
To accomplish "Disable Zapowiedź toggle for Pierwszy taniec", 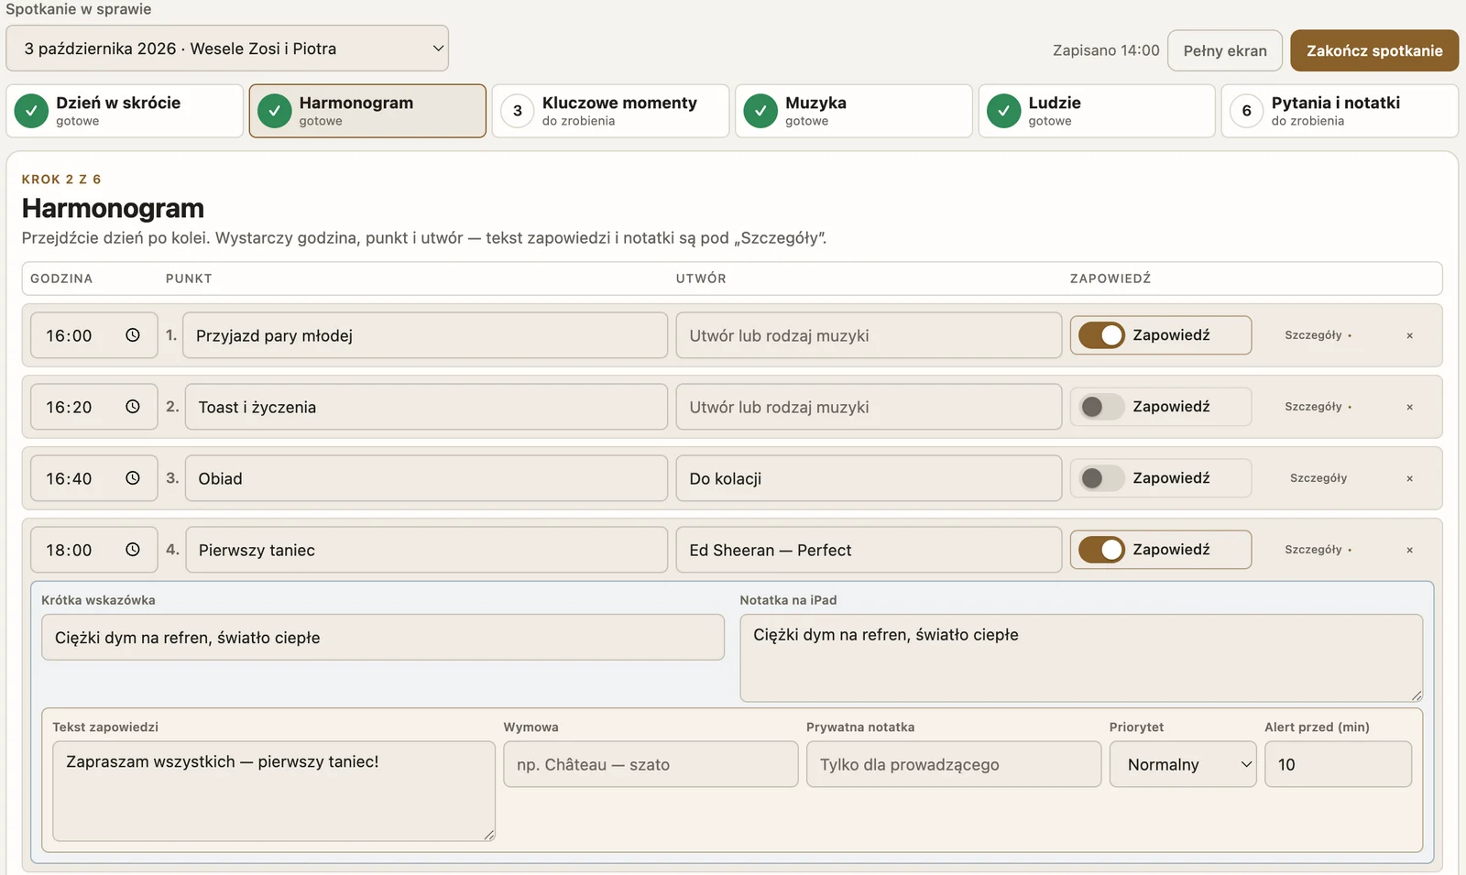I will pos(1101,550).
